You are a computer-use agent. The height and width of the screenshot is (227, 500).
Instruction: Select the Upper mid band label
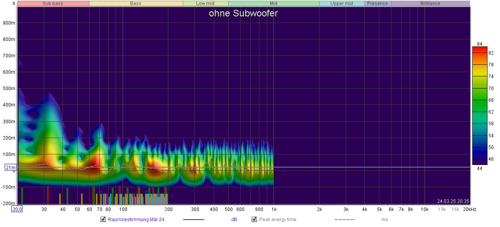[x=341, y=4]
